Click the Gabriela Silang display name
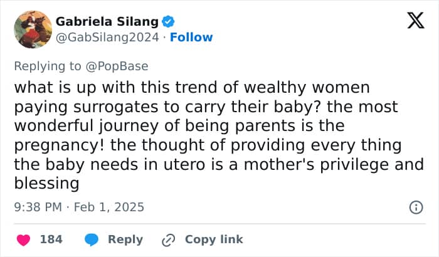 (107, 22)
